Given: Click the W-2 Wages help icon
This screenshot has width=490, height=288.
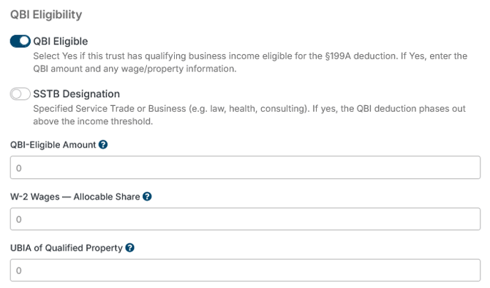Looking at the screenshot, I should click(x=147, y=197).
